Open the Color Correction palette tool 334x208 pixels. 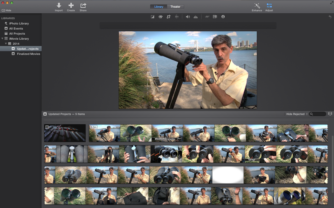[161, 17]
